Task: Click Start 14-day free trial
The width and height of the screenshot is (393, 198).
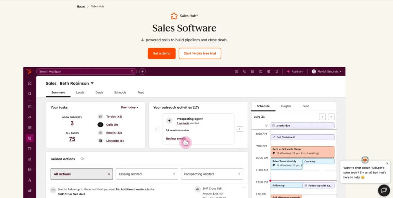Action: coord(200,53)
